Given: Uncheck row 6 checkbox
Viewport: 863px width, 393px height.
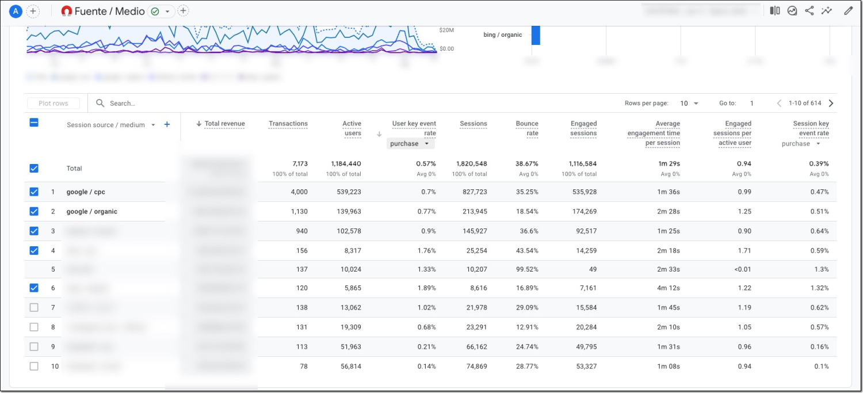Looking at the screenshot, I should click(34, 288).
